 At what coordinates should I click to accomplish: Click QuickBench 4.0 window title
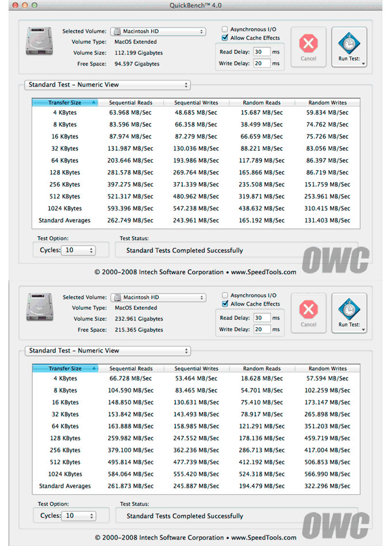195,5
